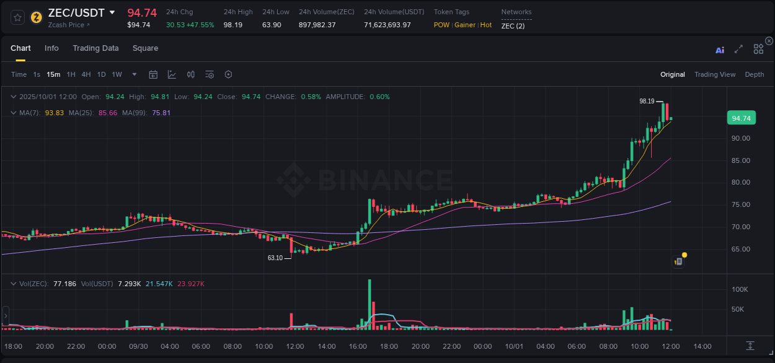Open the Info tab
This screenshot has width=775, height=363.
pos(51,48)
